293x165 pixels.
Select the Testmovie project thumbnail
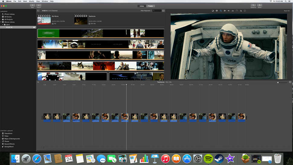point(81,20)
